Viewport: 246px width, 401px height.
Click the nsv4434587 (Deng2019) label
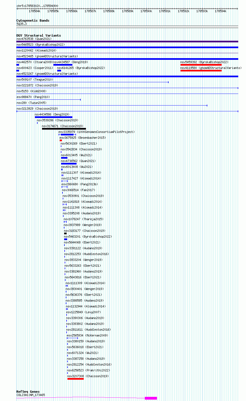click(x=70, y=62)
